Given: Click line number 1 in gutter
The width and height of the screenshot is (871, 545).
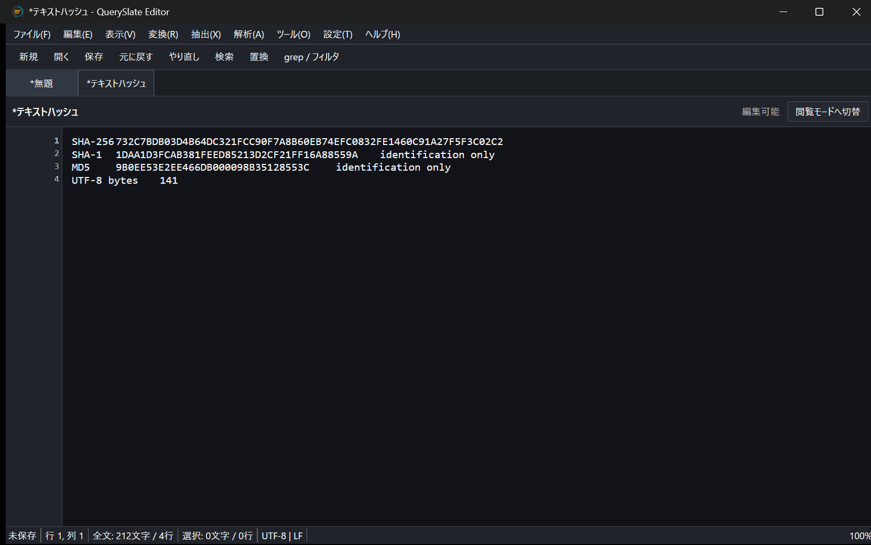Looking at the screenshot, I should 57,141.
